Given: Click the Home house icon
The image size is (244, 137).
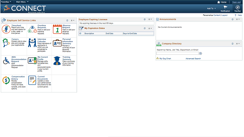Looking at the screenshot, I should tap(218, 2).
